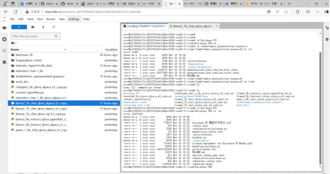
Task: Switch to the #392 browser tab
Action: pos(151,4)
